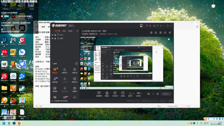Click the gift box icon beside the stream title
224x126 pixels.
pyautogui.click(x=151, y=32)
